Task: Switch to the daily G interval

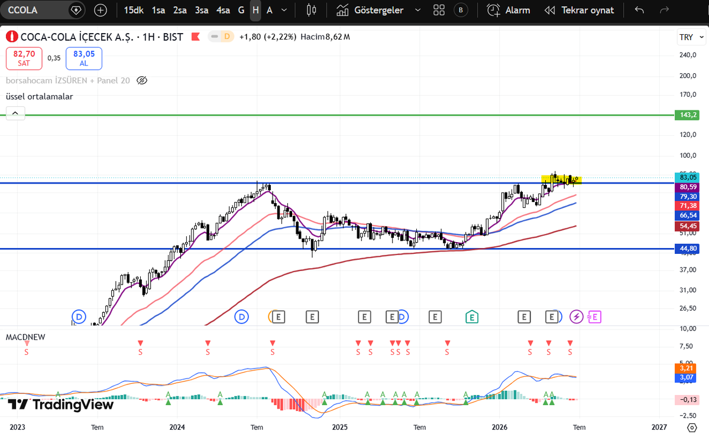Action: pyautogui.click(x=241, y=10)
